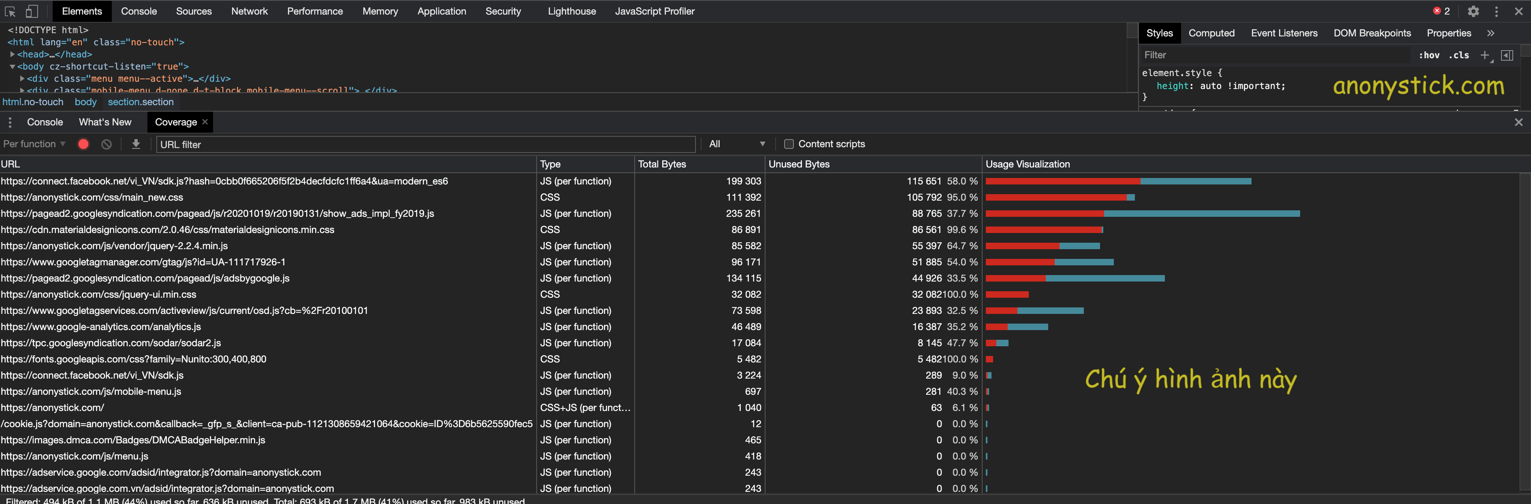Export coverage data download icon
This screenshot has height=504, width=1531.
coord(136,144)
